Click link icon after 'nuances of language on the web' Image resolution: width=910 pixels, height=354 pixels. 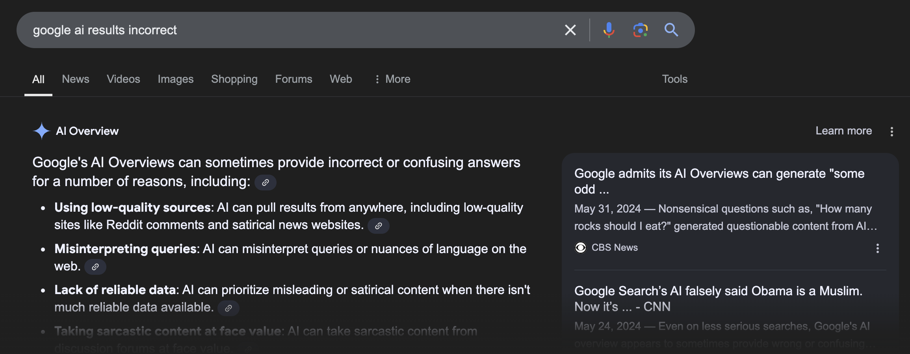tap(95, 267)
